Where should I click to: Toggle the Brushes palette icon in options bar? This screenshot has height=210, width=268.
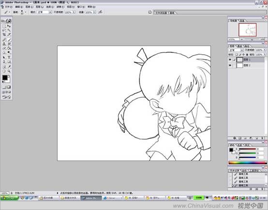[150, 12]
